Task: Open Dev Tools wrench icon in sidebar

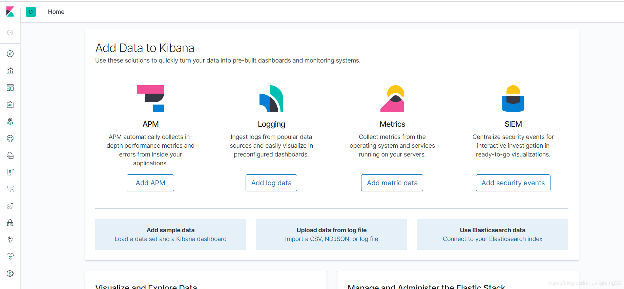Action: (10, 240)
